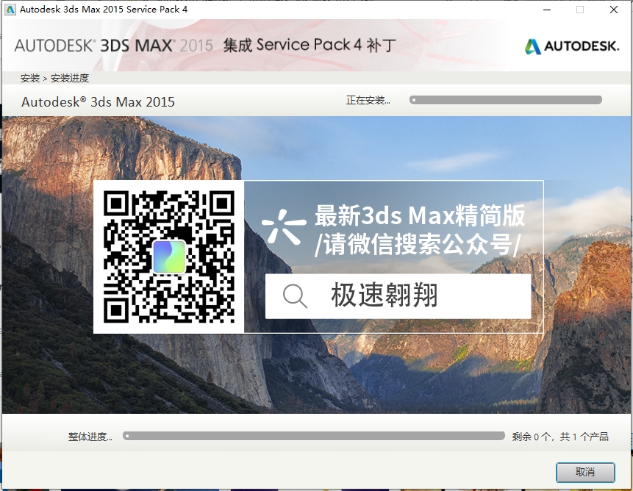Click 剩余 0 个, 共 1 个产品 text
Screen dimensions: 633x491
pyautogui.click(x=560, y=437)
